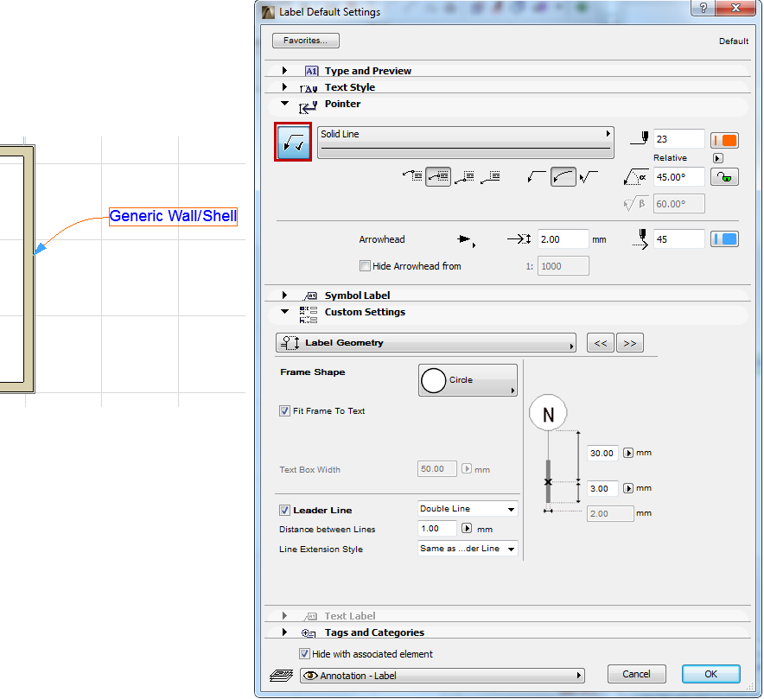Select second pointer-to-text connection icon
The image size is (764, 699).
(x=438, y=176)
